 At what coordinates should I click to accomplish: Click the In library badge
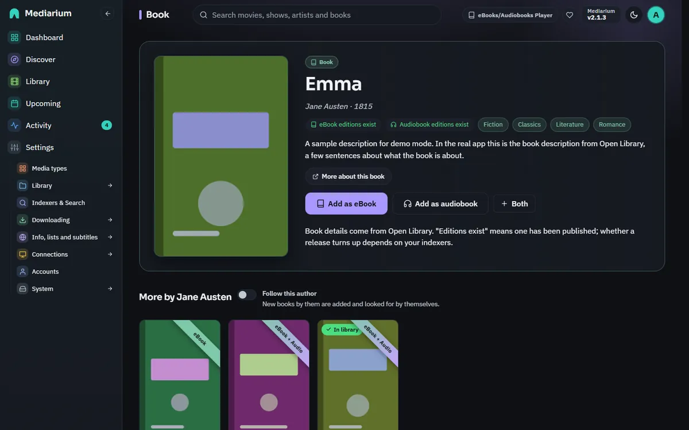click(342, 330)
